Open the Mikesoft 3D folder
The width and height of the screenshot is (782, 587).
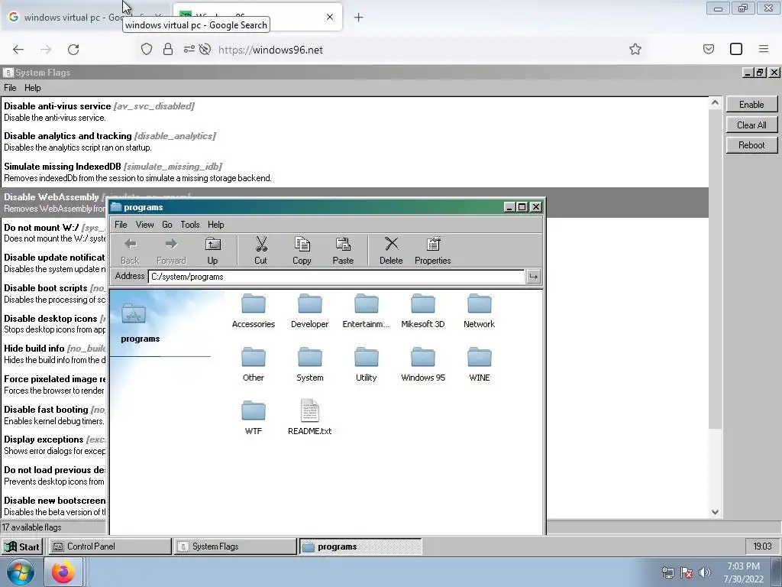423,310
